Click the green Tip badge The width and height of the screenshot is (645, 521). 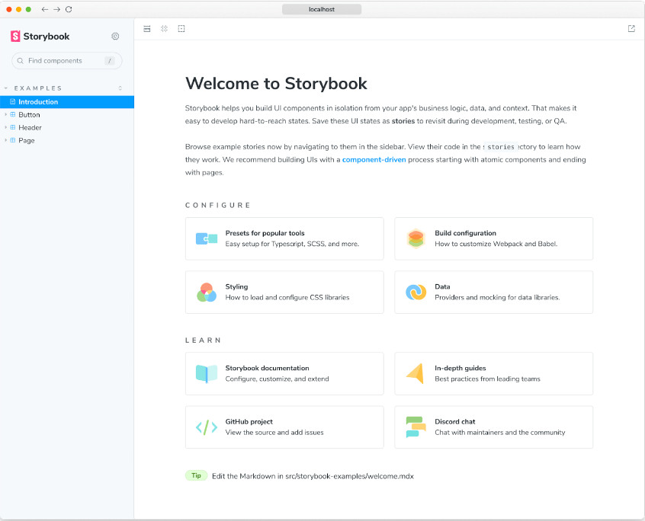tap(196, 475)
